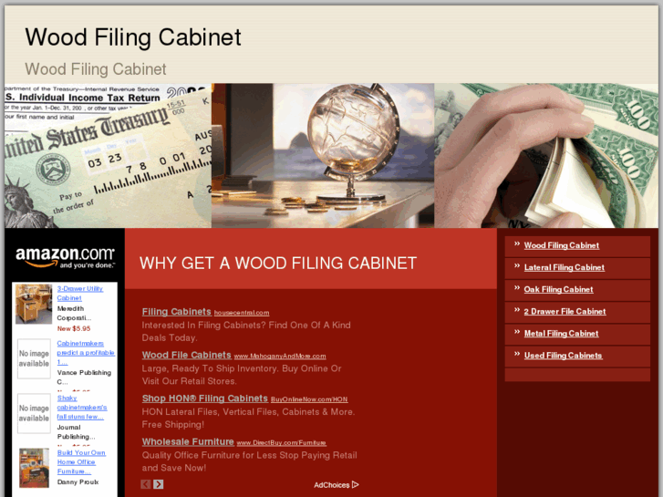Open the Oak Filing Cabinet sidebar link

[558, 289]
